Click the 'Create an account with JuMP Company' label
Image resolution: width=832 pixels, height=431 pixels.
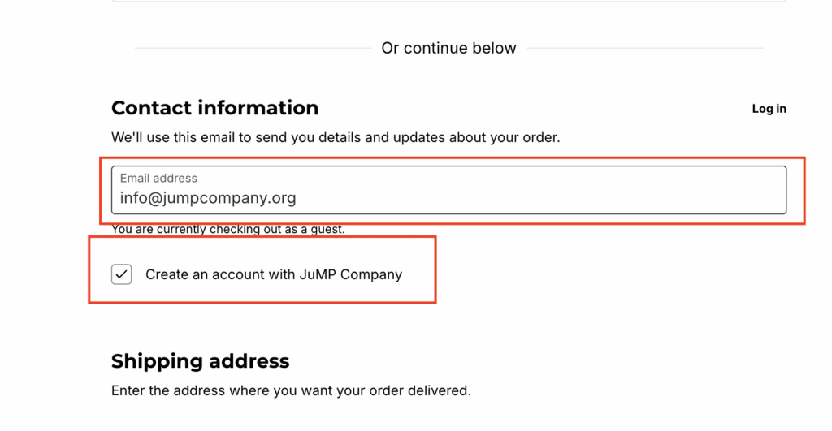273,274
